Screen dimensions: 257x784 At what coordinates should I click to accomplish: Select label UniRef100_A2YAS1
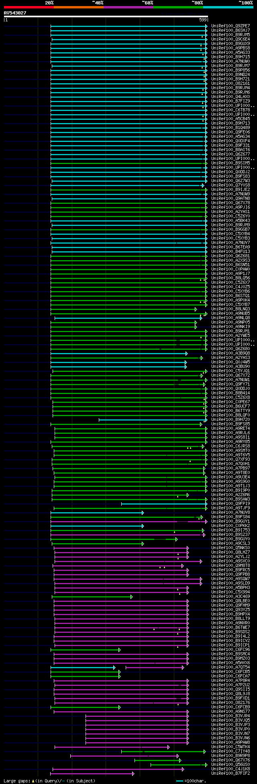pos(230,212)
